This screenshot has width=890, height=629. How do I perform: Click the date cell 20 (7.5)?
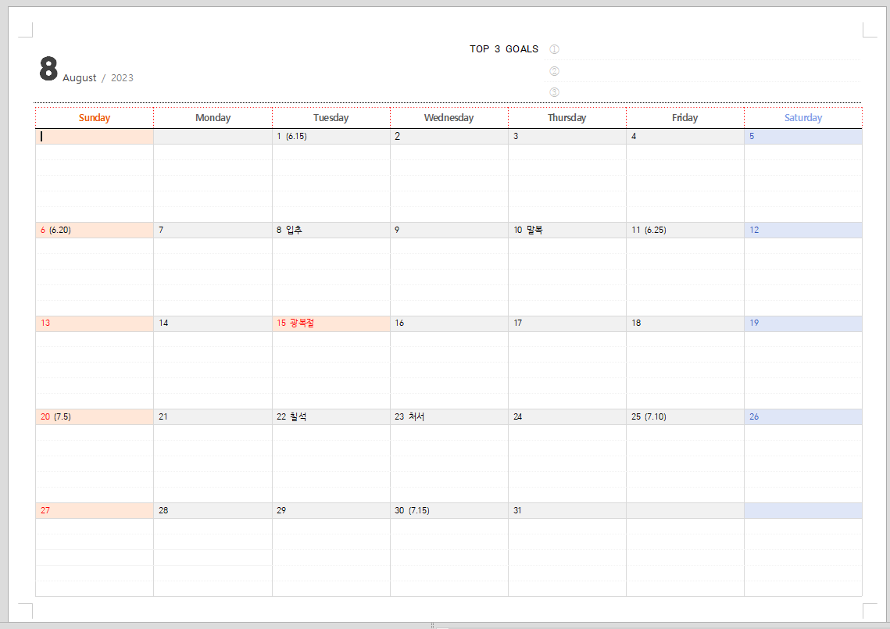(95, 417)
